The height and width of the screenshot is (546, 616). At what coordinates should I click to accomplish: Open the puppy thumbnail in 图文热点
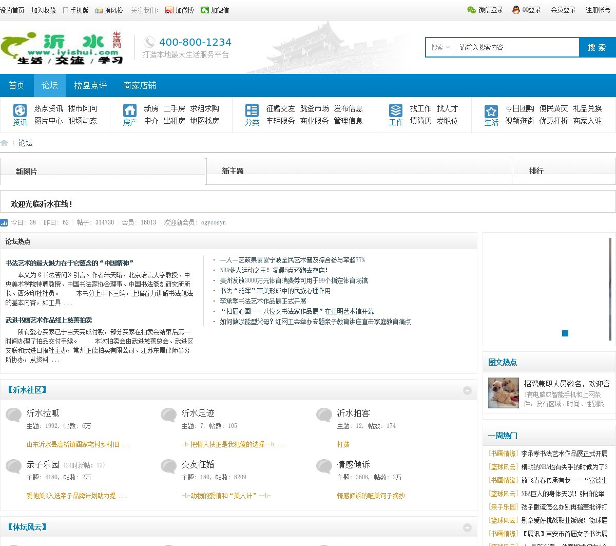(x=503, y=393)
